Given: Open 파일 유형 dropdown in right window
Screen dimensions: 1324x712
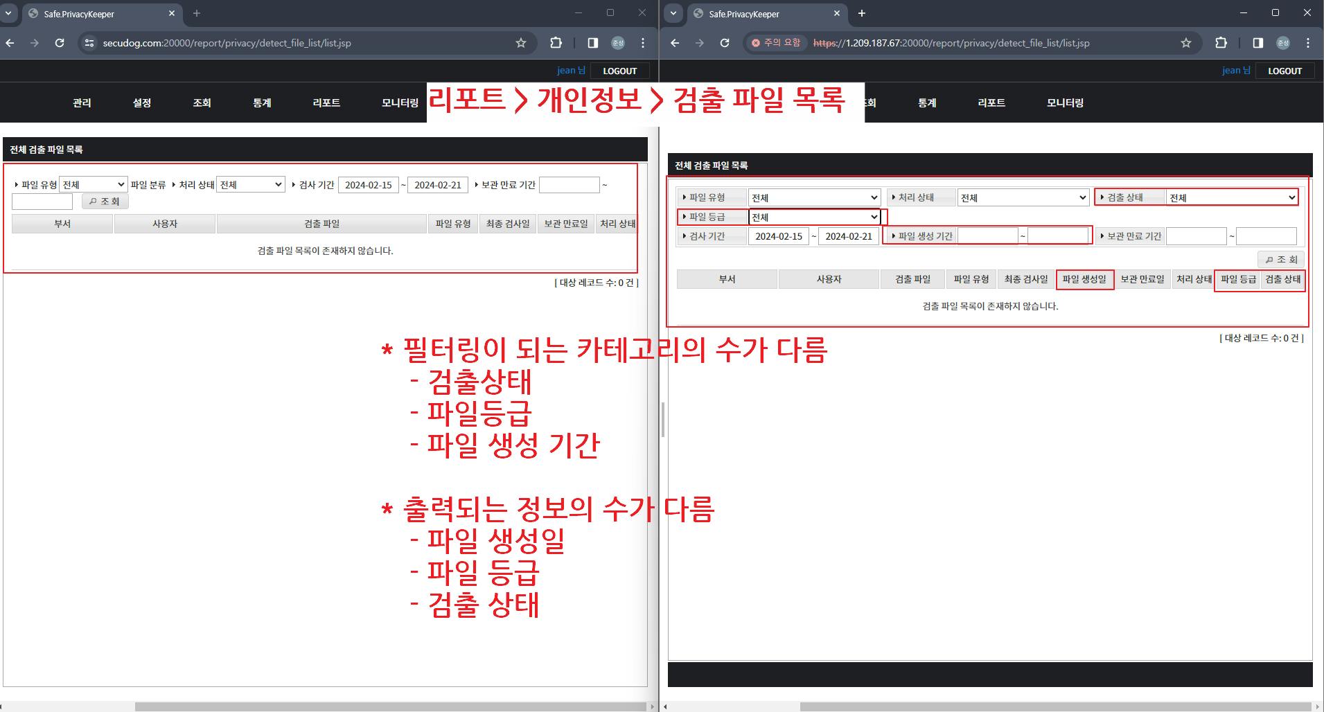Looking at the screenshot, I should 814,197.
